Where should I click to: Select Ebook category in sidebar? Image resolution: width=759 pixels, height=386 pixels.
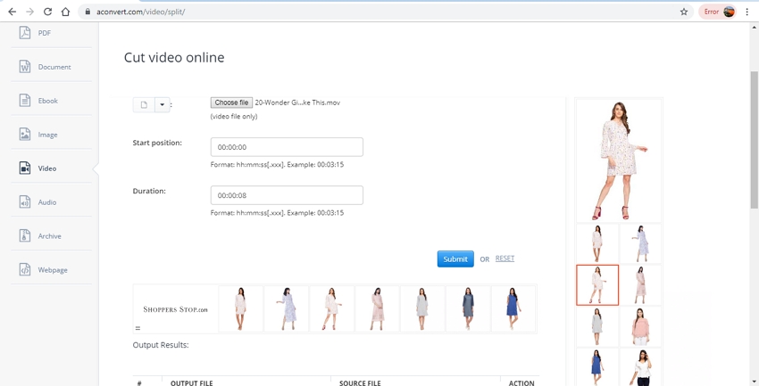click(25, 101)
